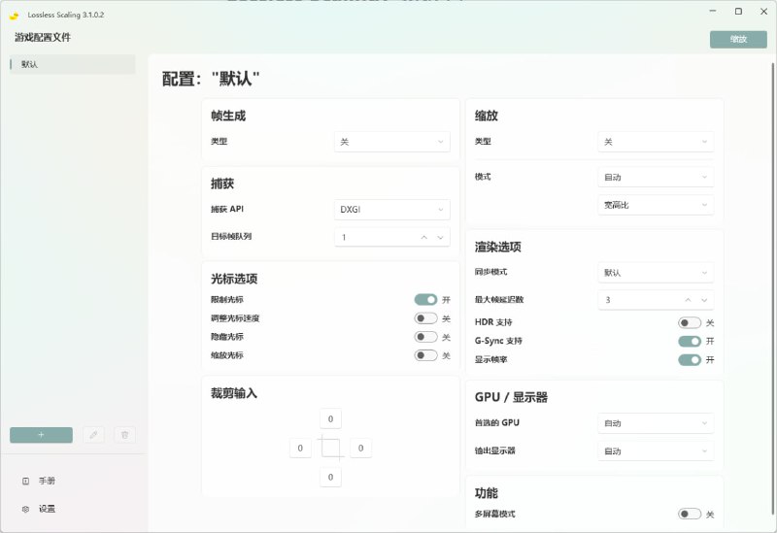Screen dimensions: 777x533
Task: Click the trash icon to delete the profile
Action: [x=124, y=435]
